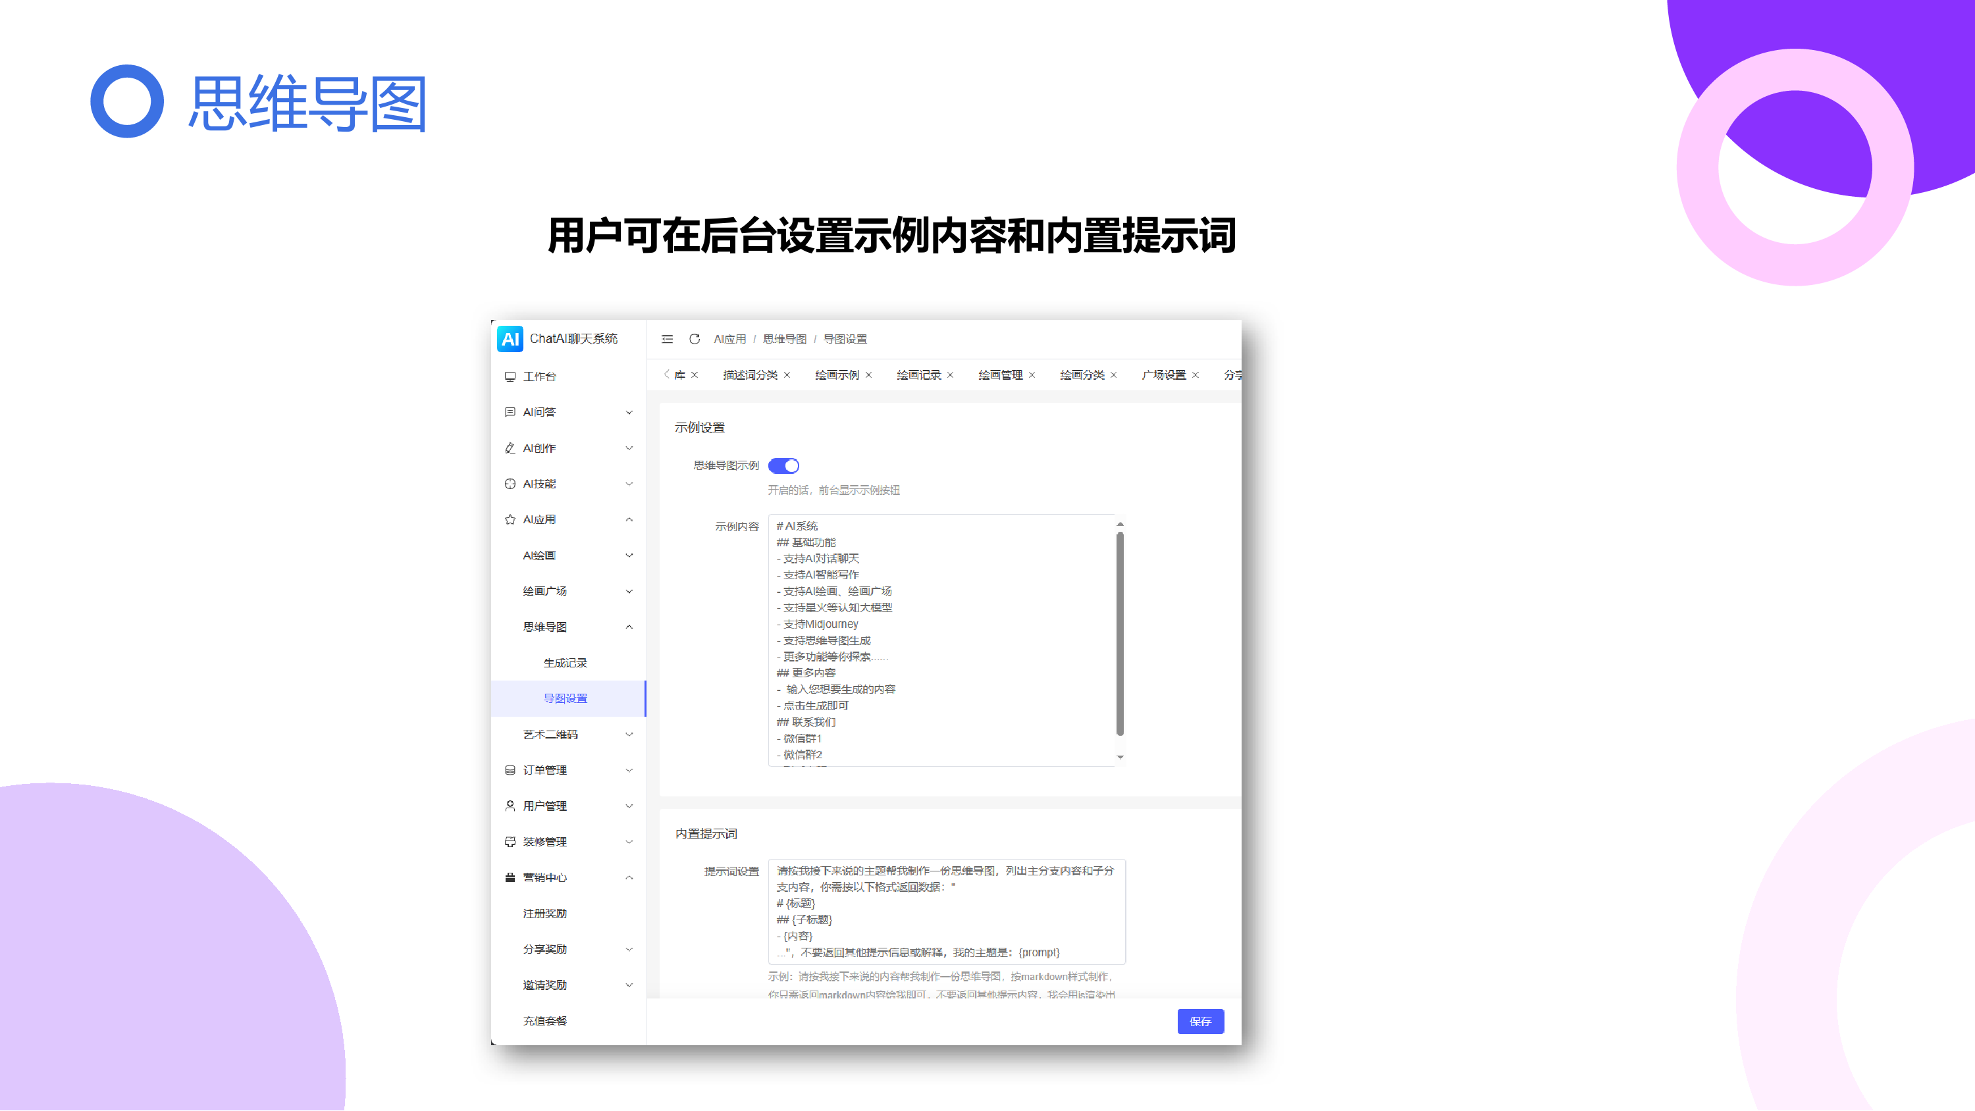Image resolution: width=1975 pixels, height=1111 pixels.
Task: Click the 用户管理 person icon
Action: click(510, 806)
